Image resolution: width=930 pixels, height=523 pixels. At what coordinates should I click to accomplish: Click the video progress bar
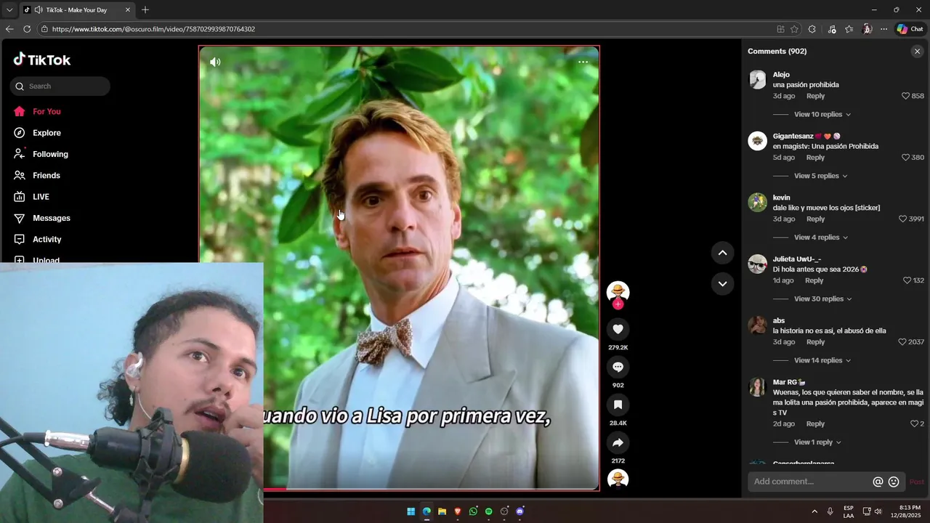432,489
